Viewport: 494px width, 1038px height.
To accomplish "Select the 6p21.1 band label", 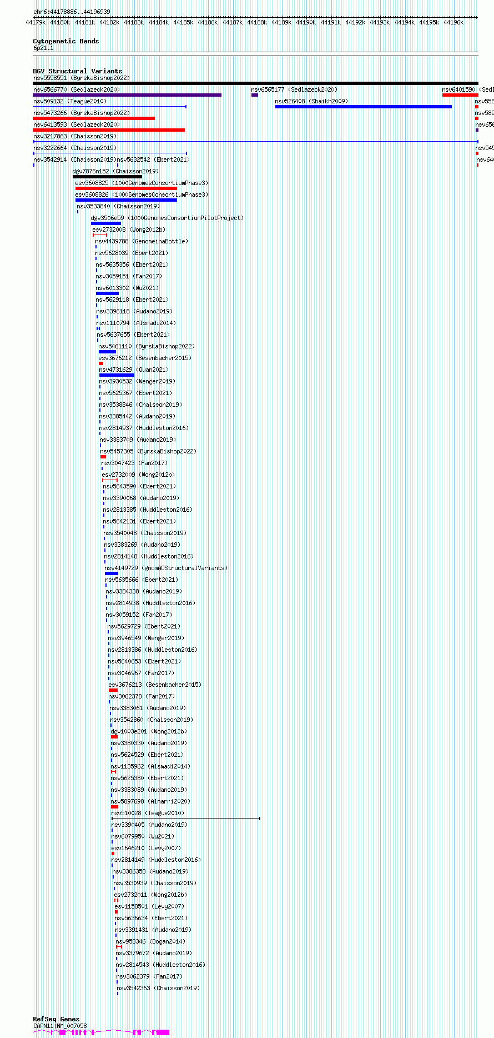I will point(43,48).
